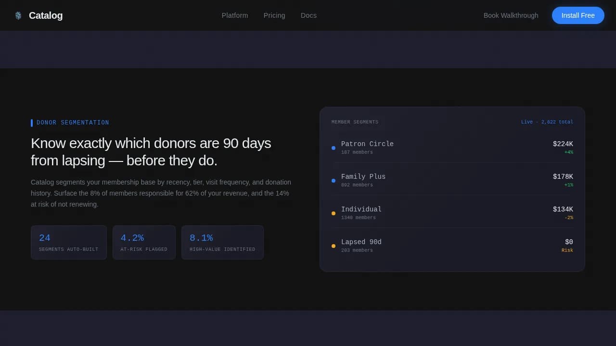Click the $0 revenue value
The width and height of the screenshot is (616, 346).
pos(569,242)
